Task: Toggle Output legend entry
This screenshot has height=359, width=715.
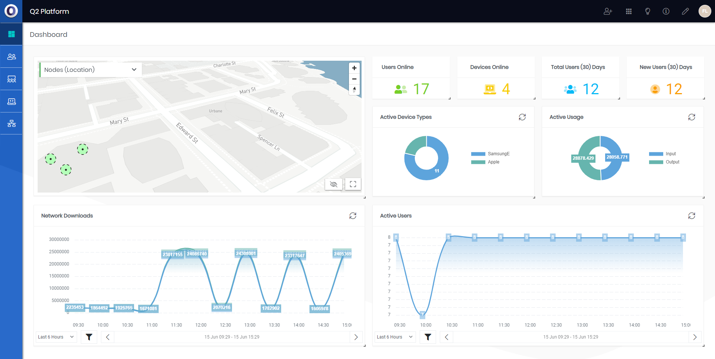Action: click(x=664, y=162)
